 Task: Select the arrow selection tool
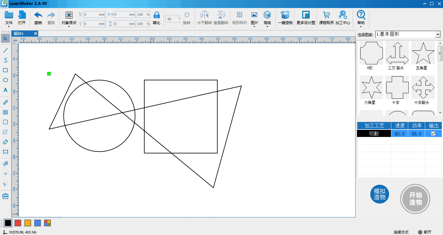(x=5, y=38)
